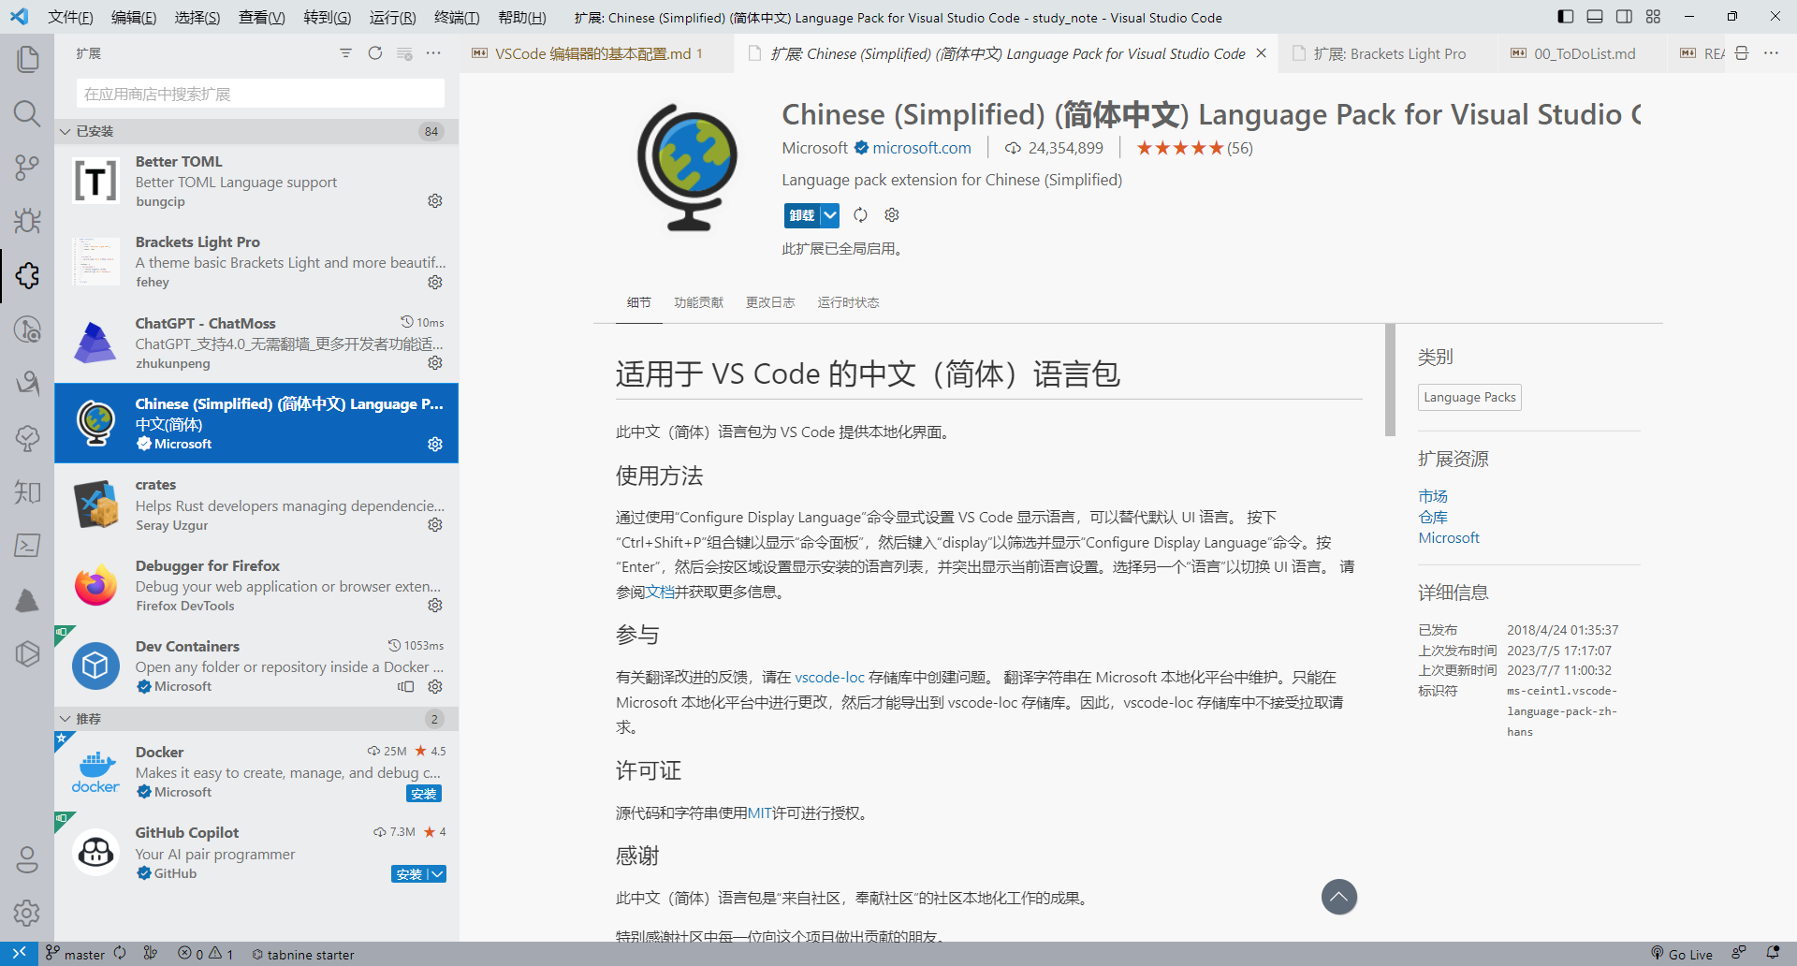Open the editor tab bar more actions menu

click(1771, 53)
